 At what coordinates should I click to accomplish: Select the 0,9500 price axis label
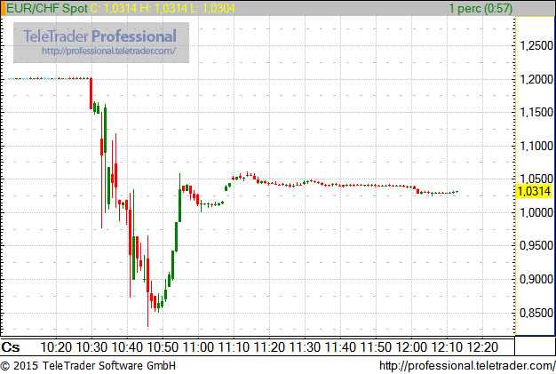click(x=536, y=245)
